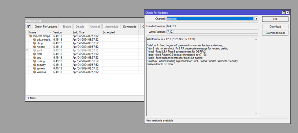Sort by the Version column header
The height and width of the screenshot is (133, 298).
(x=62, y=32)
